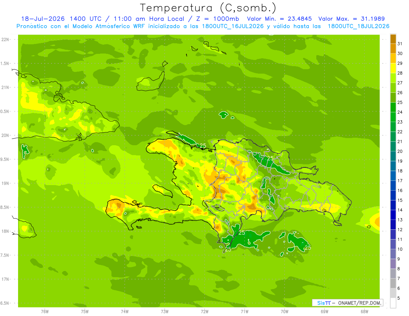
Task: Pick the purple legend band between 9 and 10
Action: pos(393,254)
